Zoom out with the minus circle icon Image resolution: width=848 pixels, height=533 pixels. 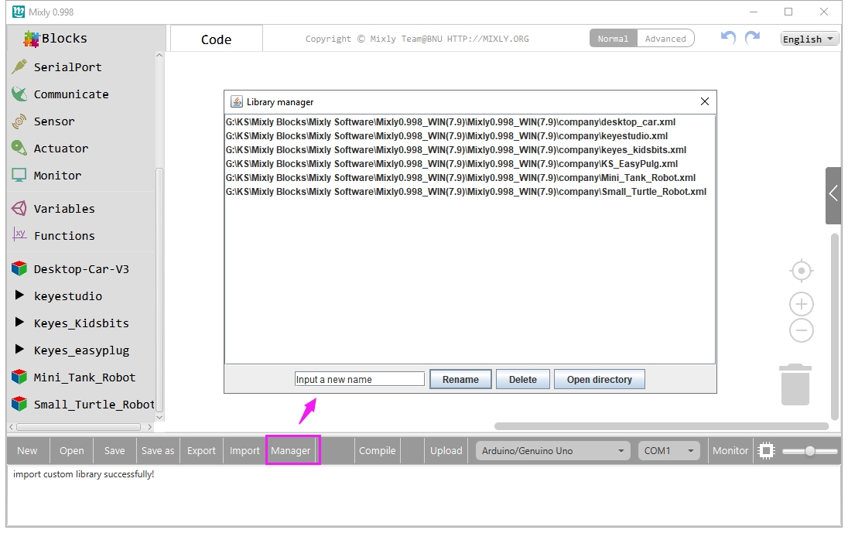click(x=801, y=330)
